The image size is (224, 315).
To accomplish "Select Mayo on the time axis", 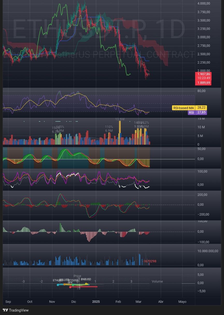I will [x=182, y=302].
